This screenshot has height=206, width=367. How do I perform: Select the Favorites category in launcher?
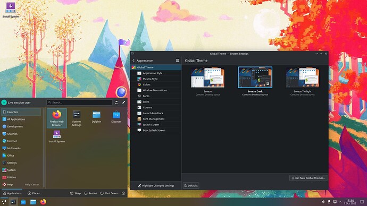pos(21,112)
